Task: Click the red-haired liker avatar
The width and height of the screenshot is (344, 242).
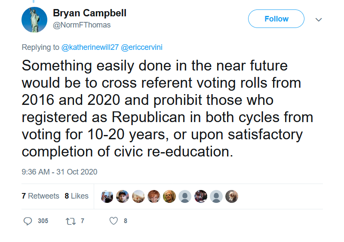Action: click(x=154, y=196)
